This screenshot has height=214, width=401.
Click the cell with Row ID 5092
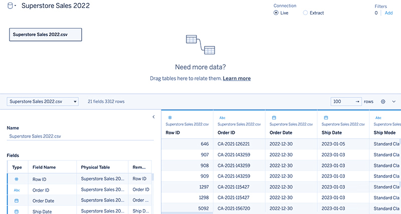[x=187, y=208]
